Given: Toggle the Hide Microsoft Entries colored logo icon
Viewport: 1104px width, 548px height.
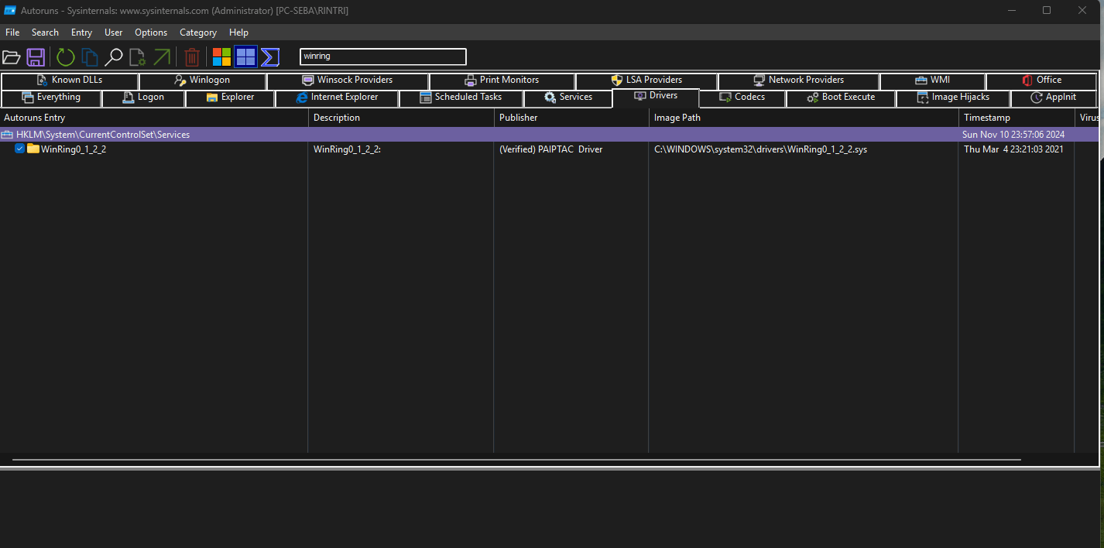Looking at the screenshot, I should click(x=222, y=57).
